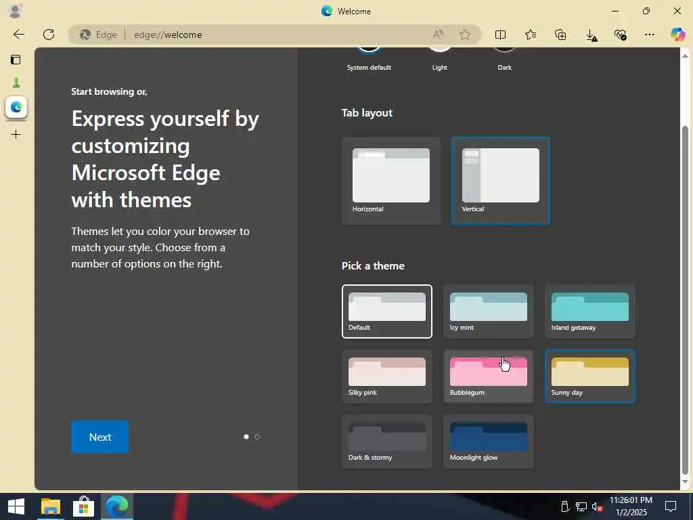
Task: Open Tab actions menu icon in sidebar
Action: pyautogui.click(x=16, y=60)
